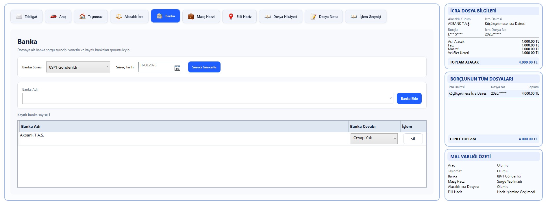This screenshot has height=202, width=548.
Task: Click the 'Kayıtlı banka sayısı: 1' text
Action: pos(34,115)
